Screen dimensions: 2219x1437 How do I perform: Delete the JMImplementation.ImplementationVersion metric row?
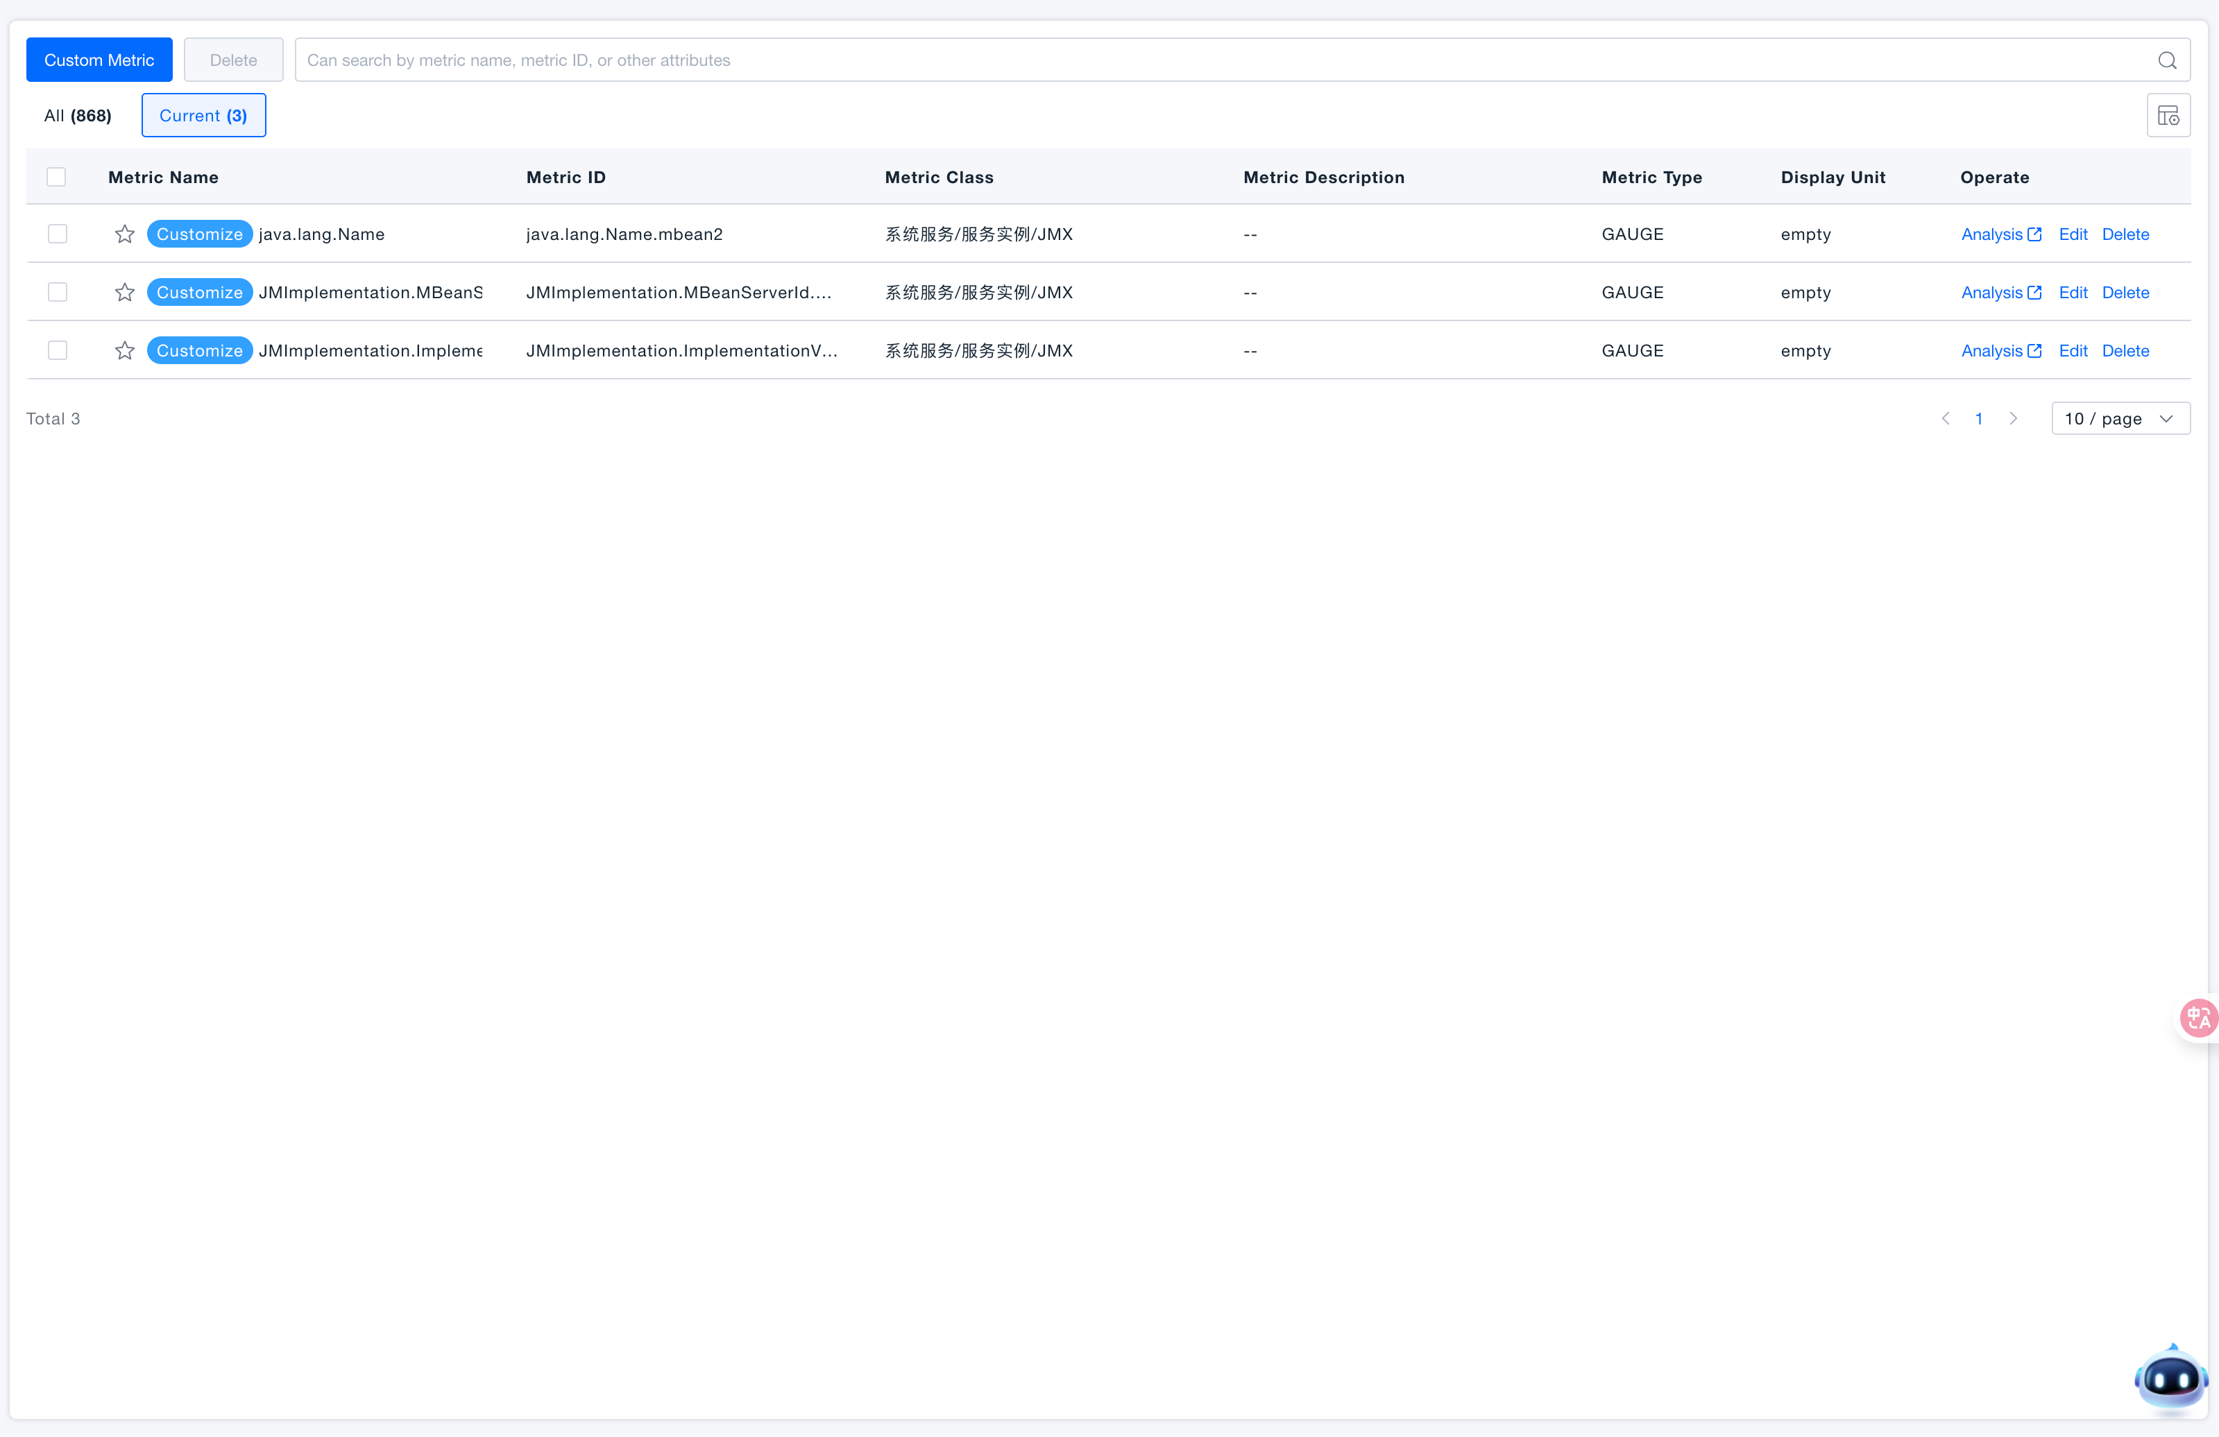[2125, 350]
